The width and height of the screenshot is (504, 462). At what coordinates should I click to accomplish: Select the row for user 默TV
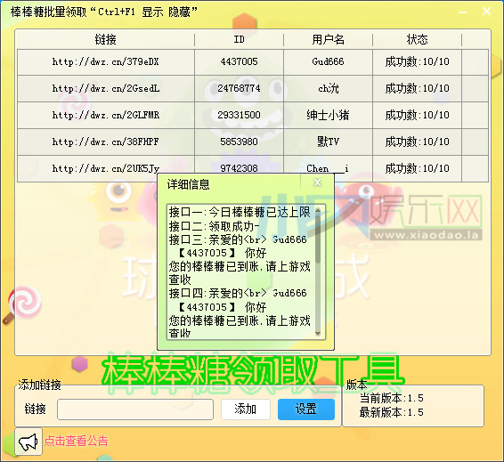pyautogui.click(x=253, y=142)
